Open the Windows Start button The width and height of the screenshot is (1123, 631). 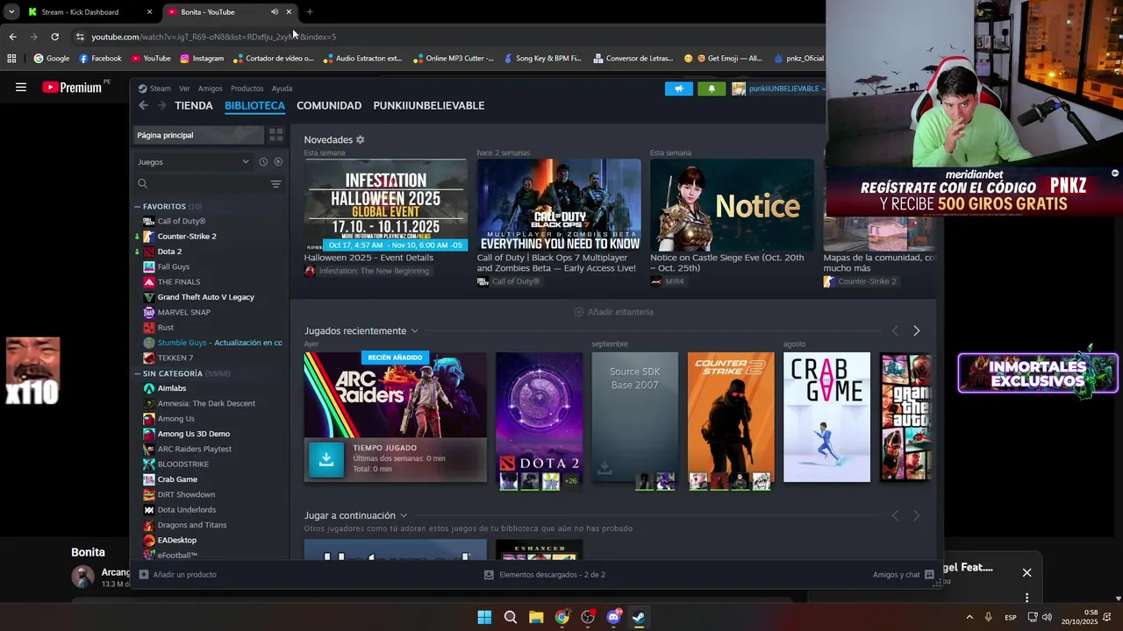click(484, 617)
